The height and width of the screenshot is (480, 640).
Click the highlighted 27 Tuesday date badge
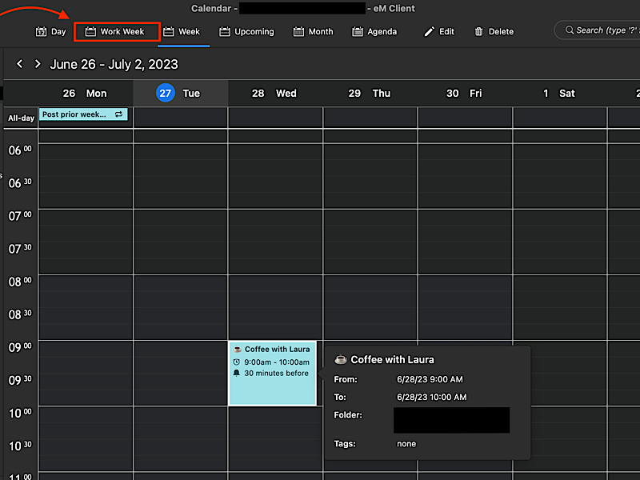[x=165, y=93]
